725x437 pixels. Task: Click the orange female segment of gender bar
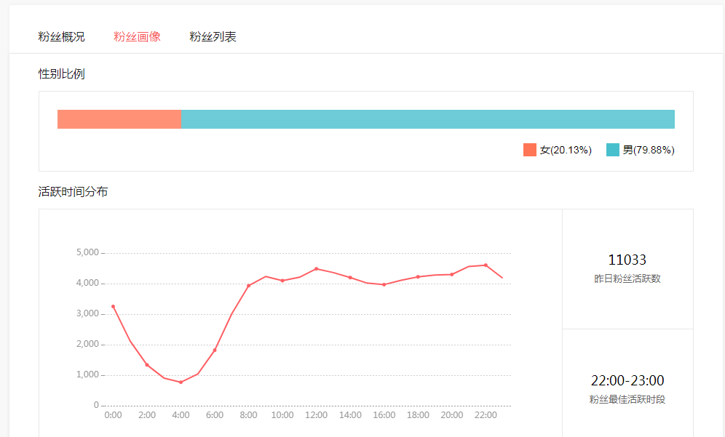coord(119,119)
